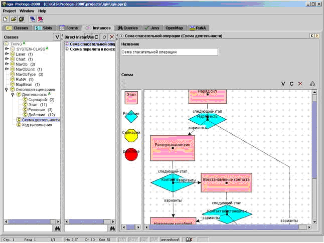Click the New Project toolbar icon
The image size is (324, 243).
pyautogui.click(x=6, y=19)
